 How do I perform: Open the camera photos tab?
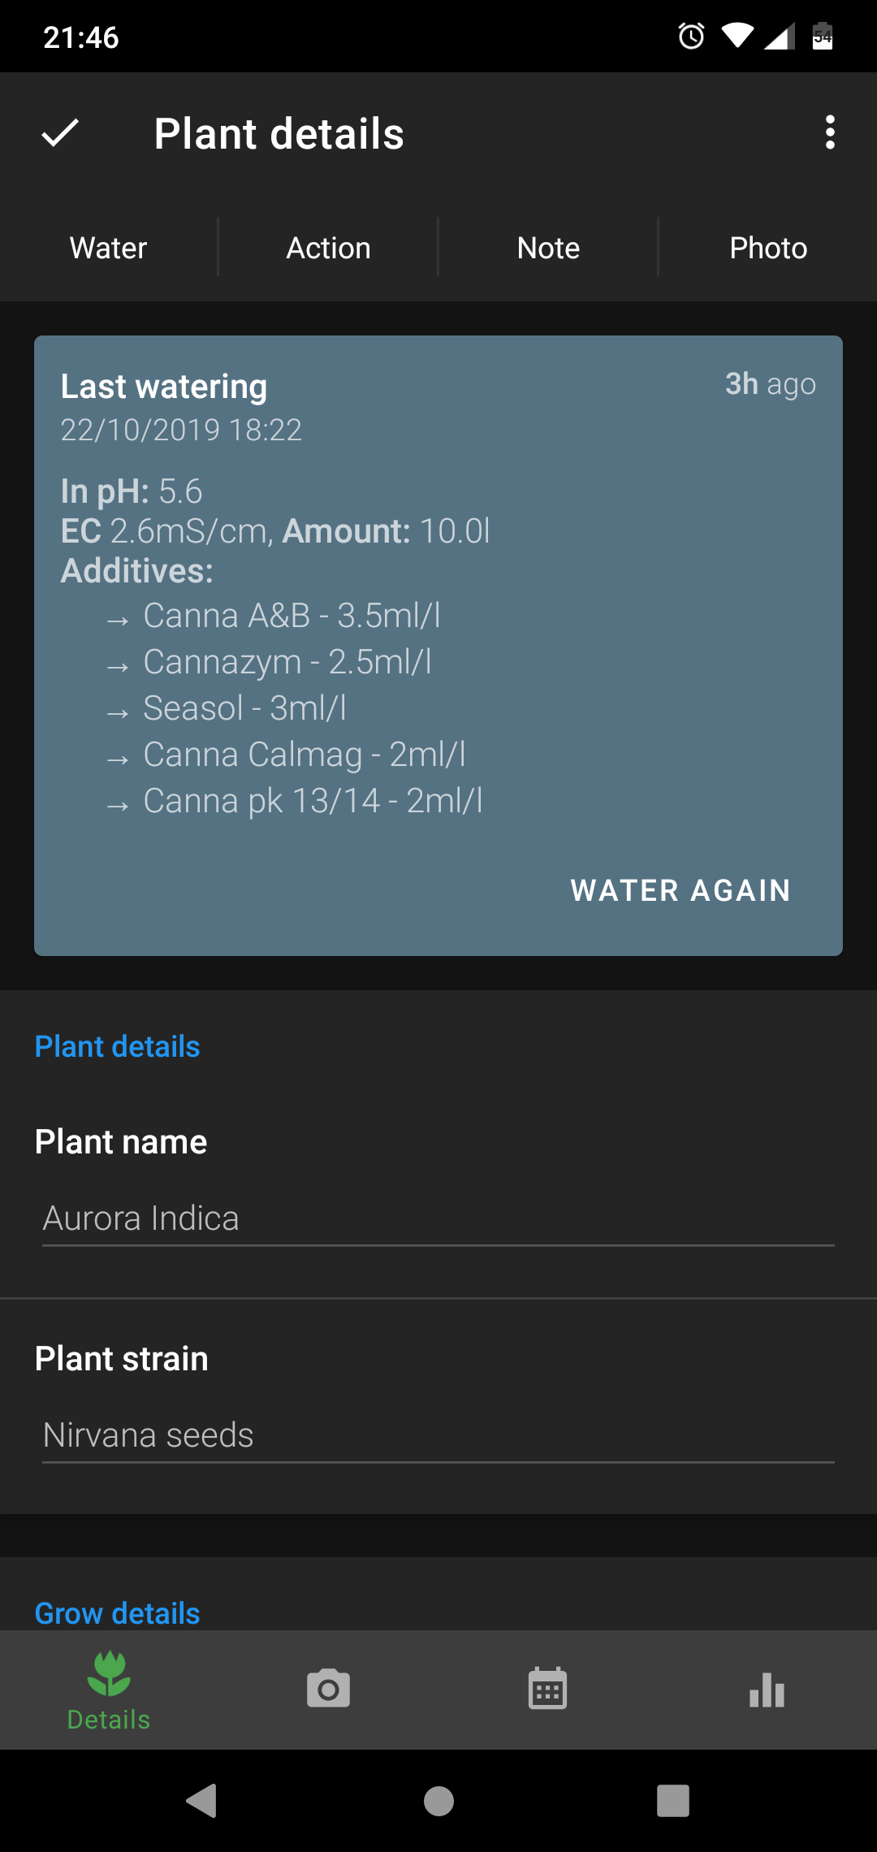coord(328,1690)
